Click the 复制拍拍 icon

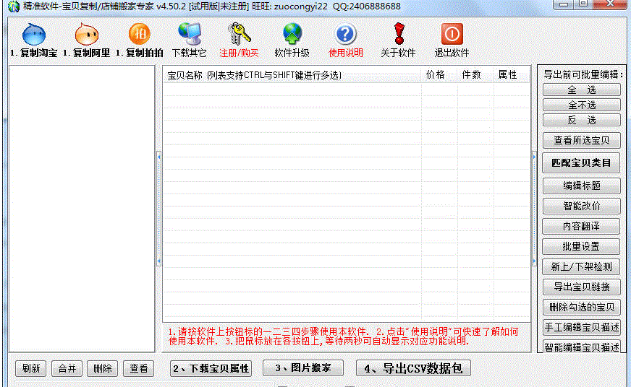click(139, 34)
